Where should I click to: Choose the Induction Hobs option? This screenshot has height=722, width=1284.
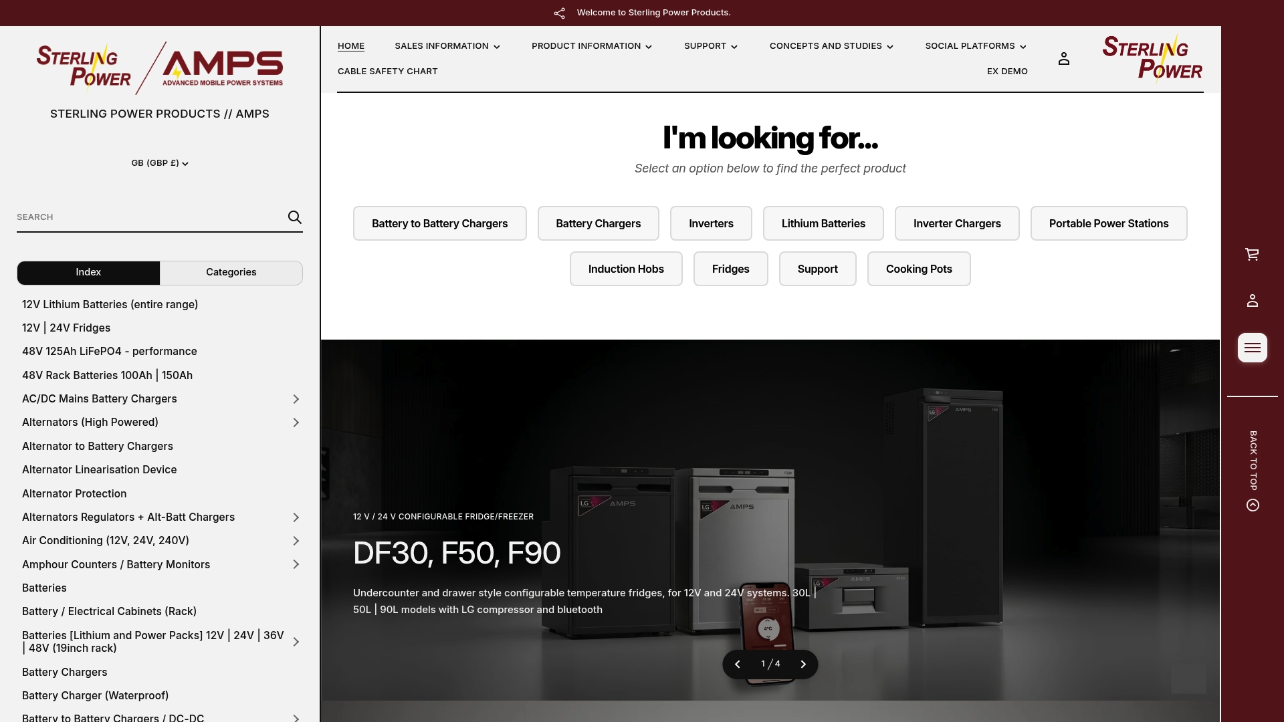(x=626, y=269)
